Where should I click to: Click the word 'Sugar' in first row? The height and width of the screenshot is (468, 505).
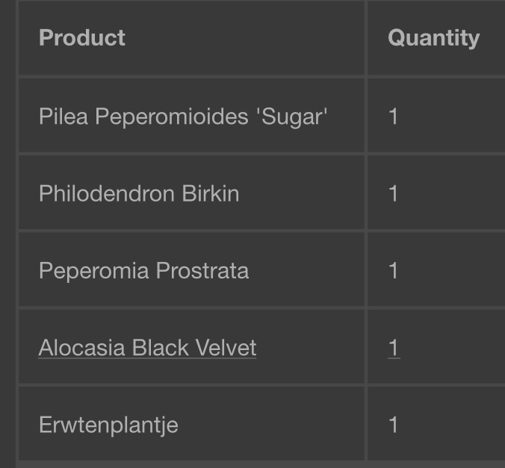292,116
